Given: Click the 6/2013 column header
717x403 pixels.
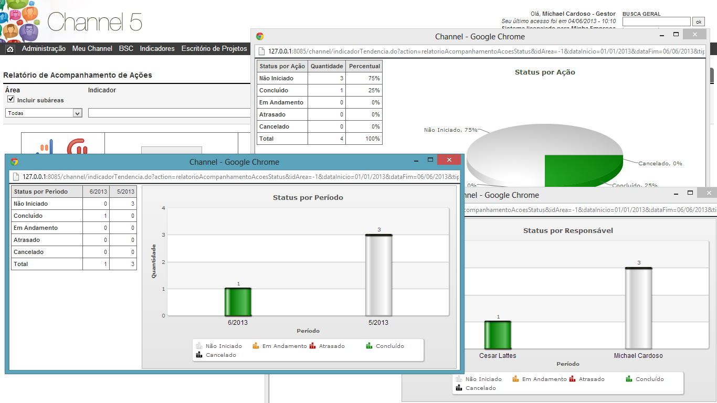Looking at the screenshot, I should (96, 192).
